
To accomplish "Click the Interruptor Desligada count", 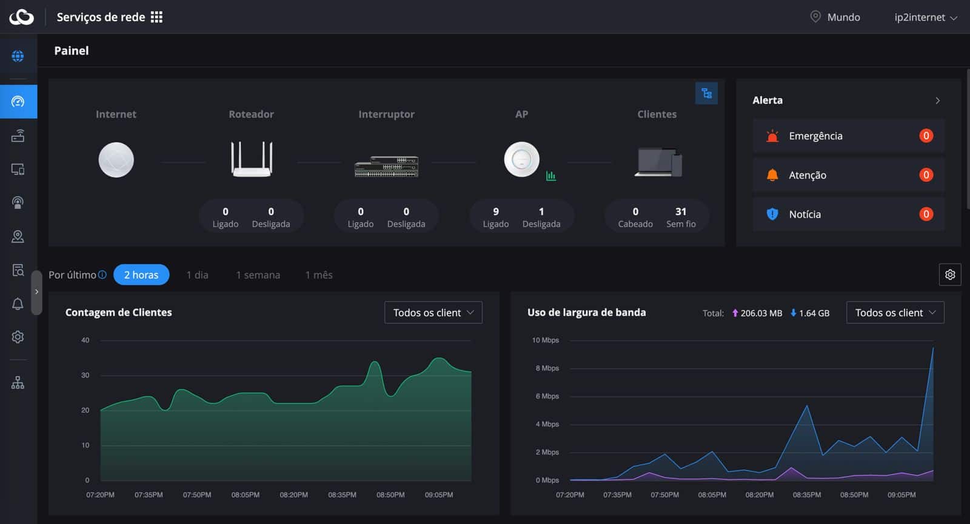I will (x=406, y=211).
